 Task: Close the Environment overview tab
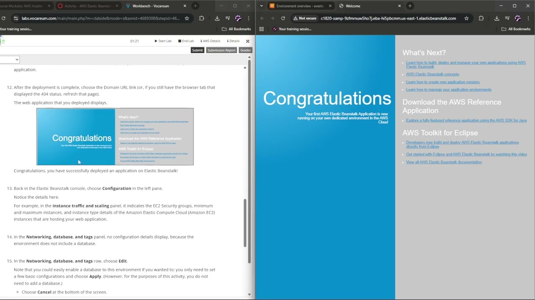330,6
